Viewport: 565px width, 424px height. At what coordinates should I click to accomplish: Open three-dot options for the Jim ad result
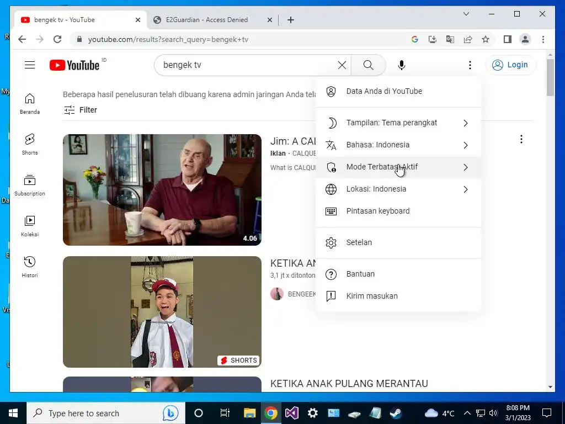point(521,139)
